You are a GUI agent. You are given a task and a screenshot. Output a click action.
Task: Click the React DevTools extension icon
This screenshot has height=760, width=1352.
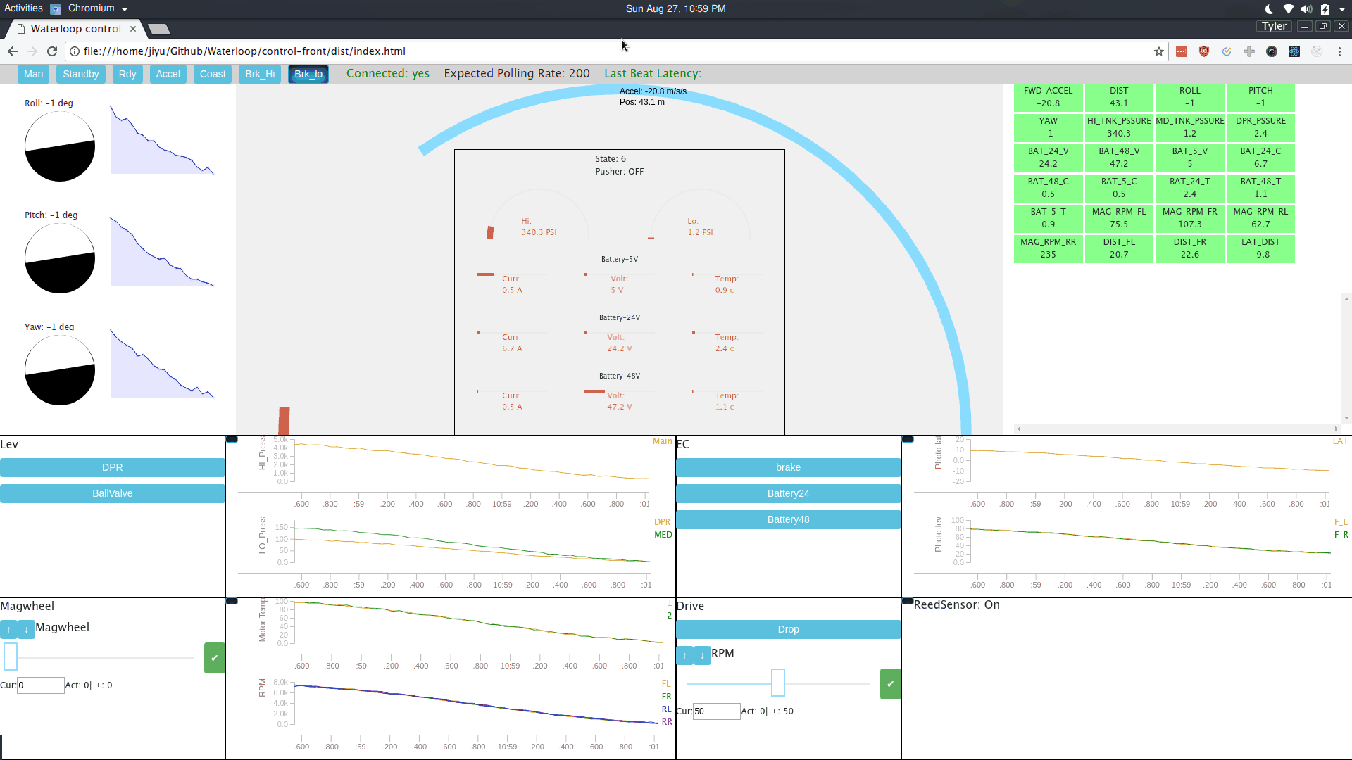pos(1294,51)
